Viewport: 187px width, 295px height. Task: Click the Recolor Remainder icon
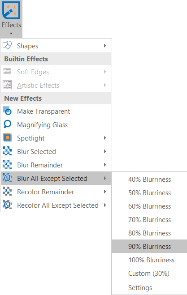(x=7, y=191)
